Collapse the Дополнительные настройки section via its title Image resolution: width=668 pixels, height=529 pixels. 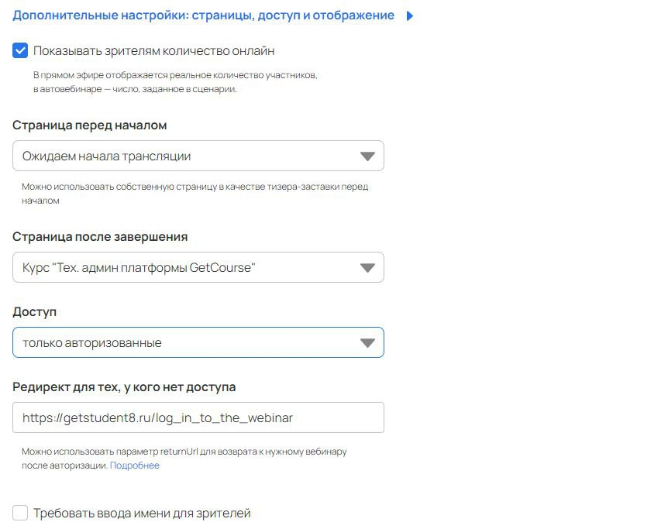tap(203, 15)
